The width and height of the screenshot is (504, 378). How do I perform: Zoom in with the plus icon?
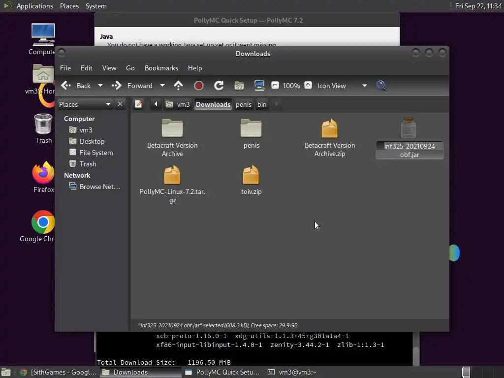(x=308, y=85)
